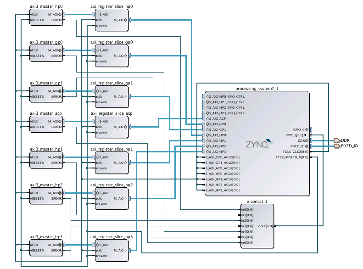
Task: Click the DDR external port symbol
Action: [336, 140]
